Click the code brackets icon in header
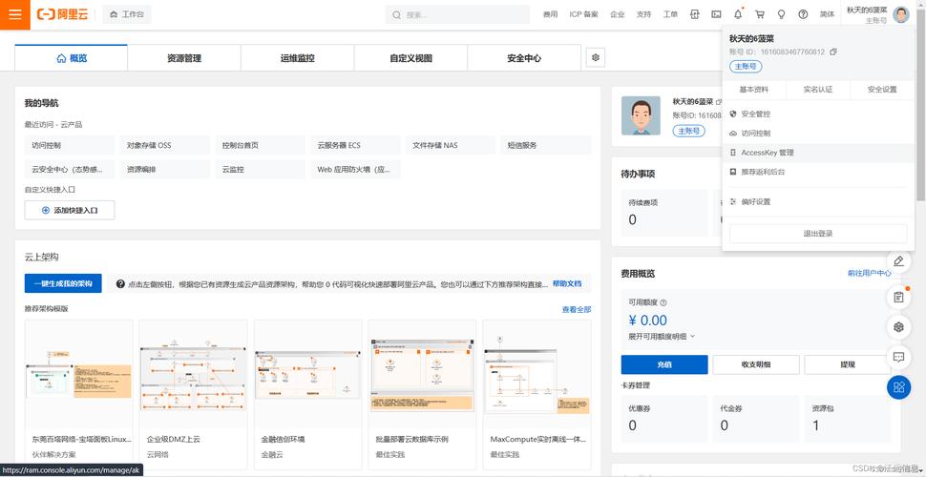This screenshot has width=926, height=477. (695, 14)
